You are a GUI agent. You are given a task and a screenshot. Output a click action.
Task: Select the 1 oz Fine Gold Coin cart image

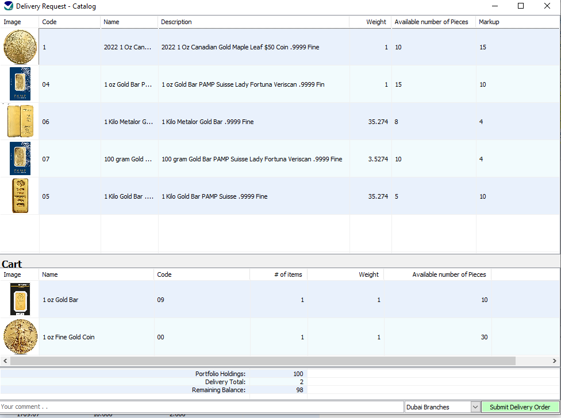(x=20, y=337)
